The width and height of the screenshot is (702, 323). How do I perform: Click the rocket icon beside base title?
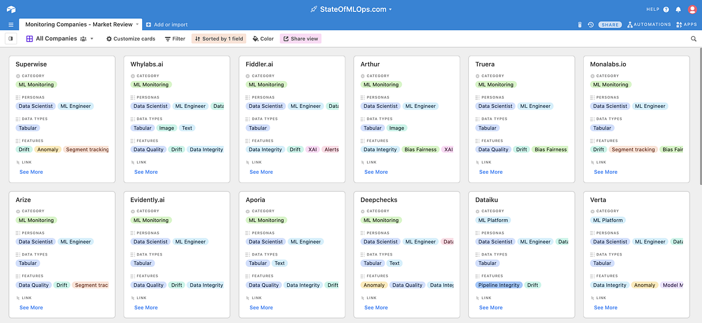pyautogui.click(x=314, y=9)
